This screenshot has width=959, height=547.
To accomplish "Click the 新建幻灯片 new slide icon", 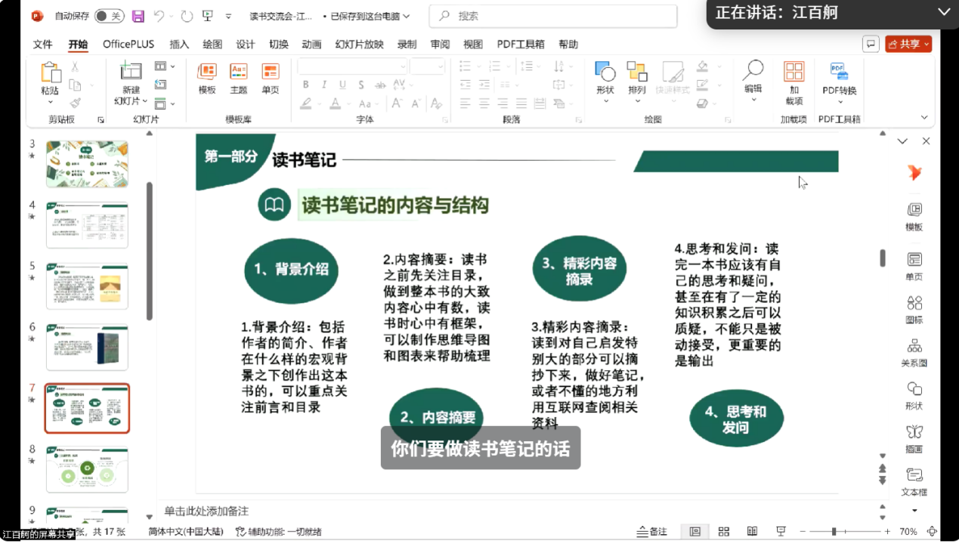I will 131,72.
